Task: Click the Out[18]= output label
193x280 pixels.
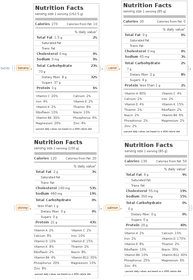Action: 5,68
